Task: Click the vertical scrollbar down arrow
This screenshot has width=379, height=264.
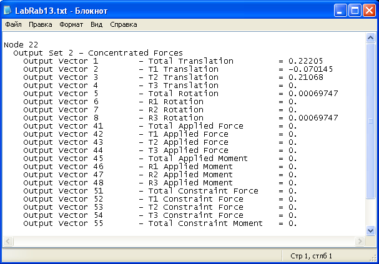Action: click(370, 230)
